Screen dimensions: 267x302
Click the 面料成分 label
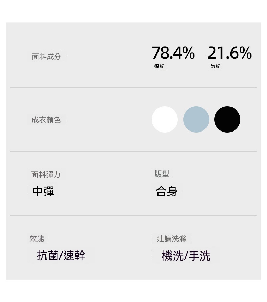click(47, 57)
